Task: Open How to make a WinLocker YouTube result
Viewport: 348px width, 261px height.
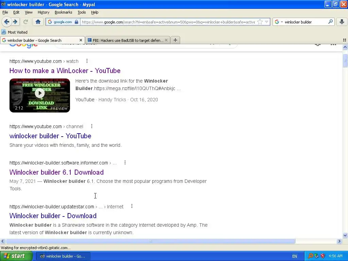Action: [x=65, y=71]
